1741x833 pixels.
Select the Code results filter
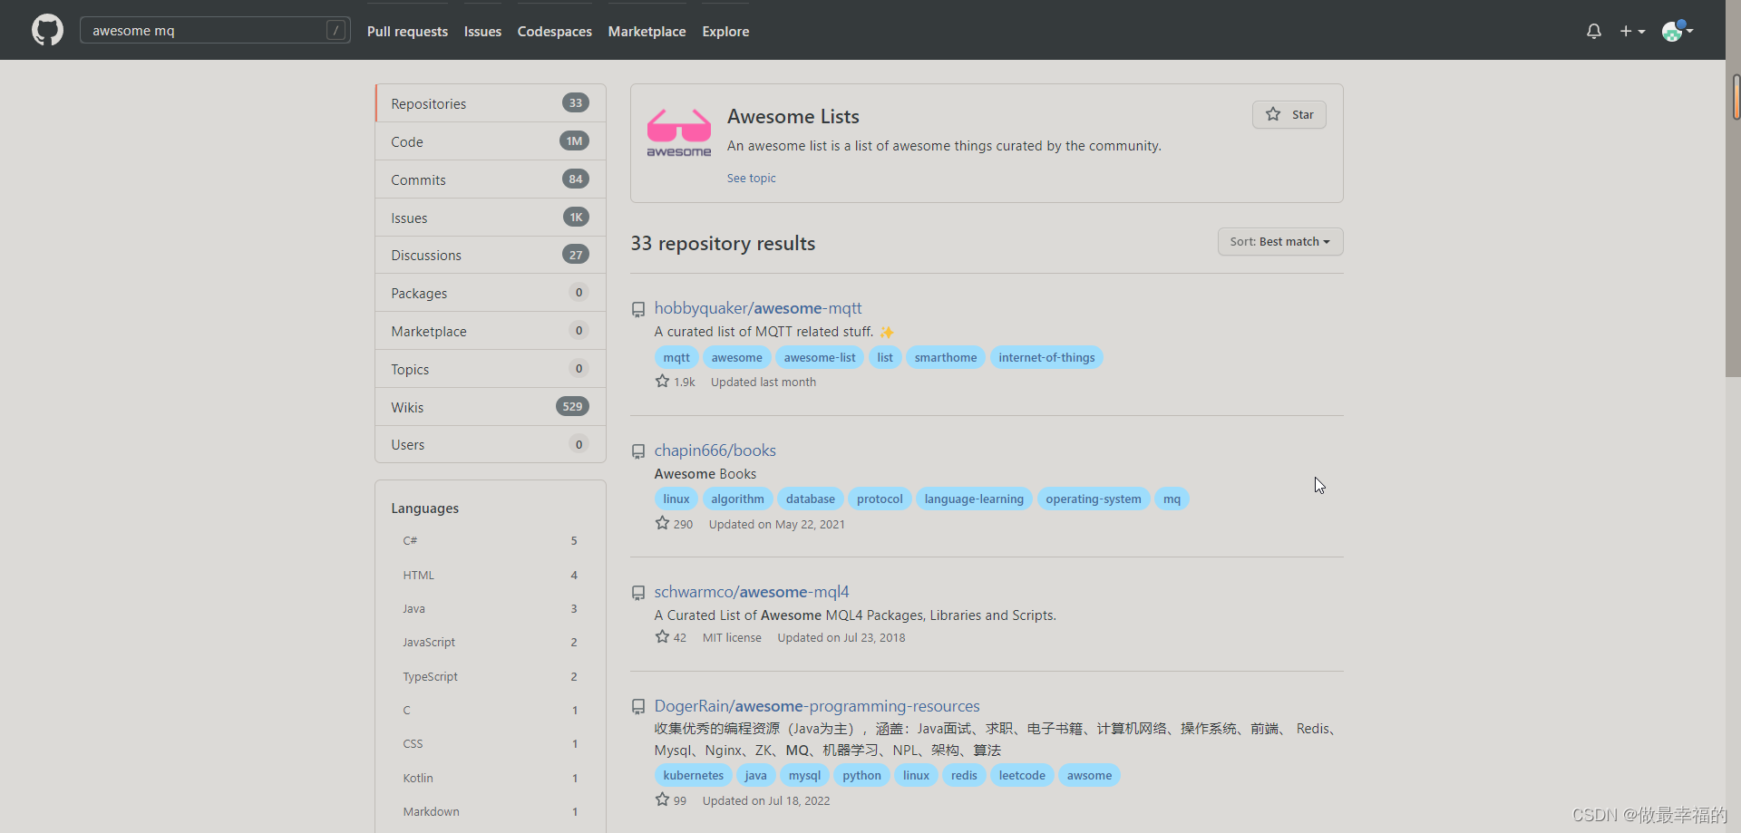pyautogui.click(x=491, y=141)
